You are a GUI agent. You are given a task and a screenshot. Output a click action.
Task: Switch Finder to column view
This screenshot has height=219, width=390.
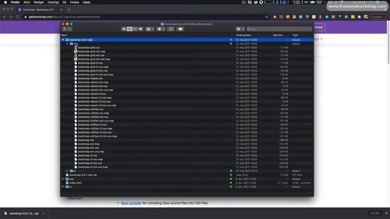coord(135,29)
